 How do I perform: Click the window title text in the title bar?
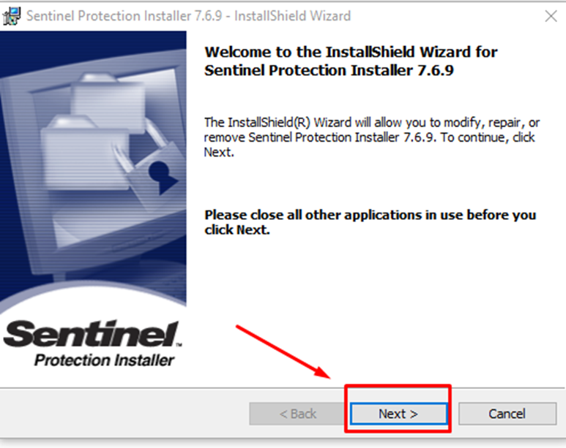pyautogui.click(x=188, y=16)
